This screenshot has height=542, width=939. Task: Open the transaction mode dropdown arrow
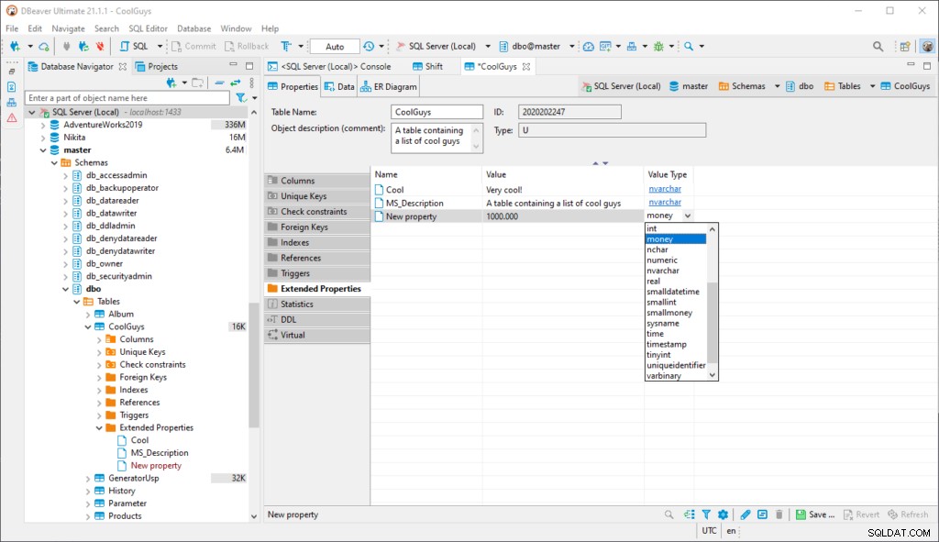tap(301, 46)
